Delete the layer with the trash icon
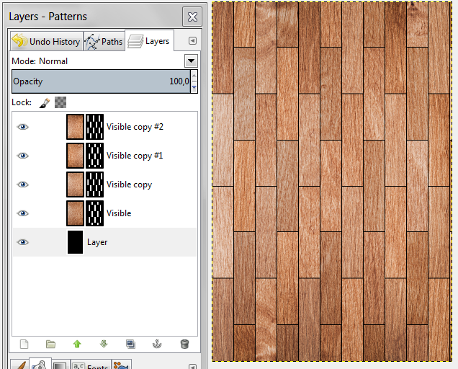The height and width of the screenshot is (369, 458). pyautogui.click(x=184, y=344)
